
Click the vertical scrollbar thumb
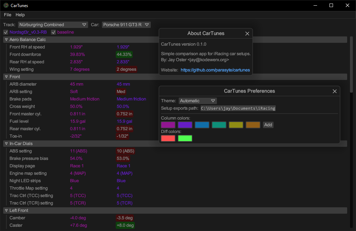click(351, 64)
